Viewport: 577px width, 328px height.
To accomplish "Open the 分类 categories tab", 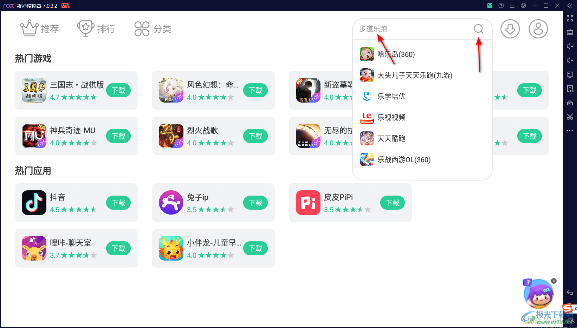I will (x=153, y=28).
